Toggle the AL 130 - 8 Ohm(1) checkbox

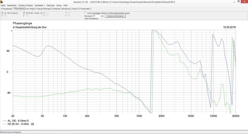[x=3, y=13]
